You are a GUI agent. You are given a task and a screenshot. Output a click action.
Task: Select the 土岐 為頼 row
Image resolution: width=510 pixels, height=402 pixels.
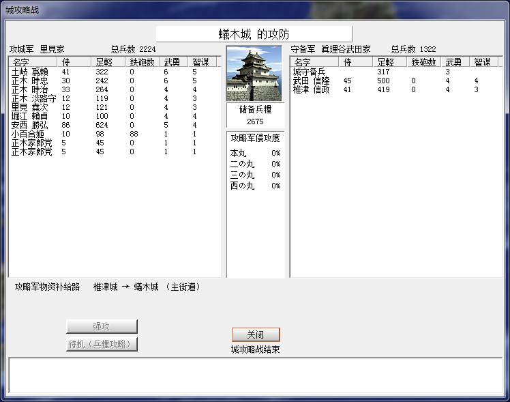coord(114,72)
